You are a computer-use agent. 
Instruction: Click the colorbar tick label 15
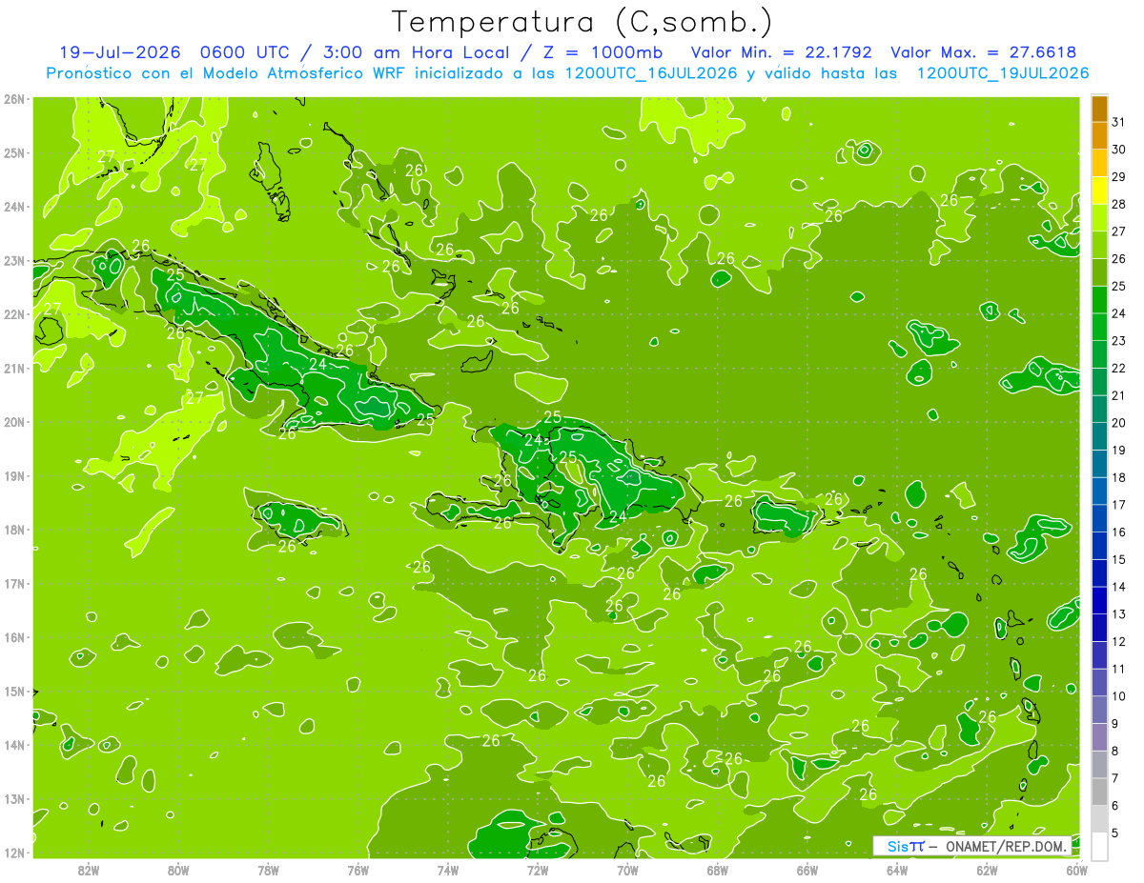tap(1118, 559)
